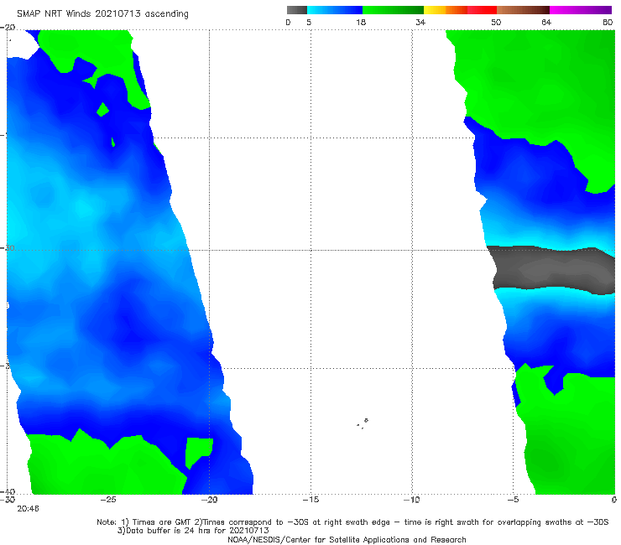The width and height of the screenshot is (621, 545).
Task: Click the color bar label 18
Action: point(361,23)
